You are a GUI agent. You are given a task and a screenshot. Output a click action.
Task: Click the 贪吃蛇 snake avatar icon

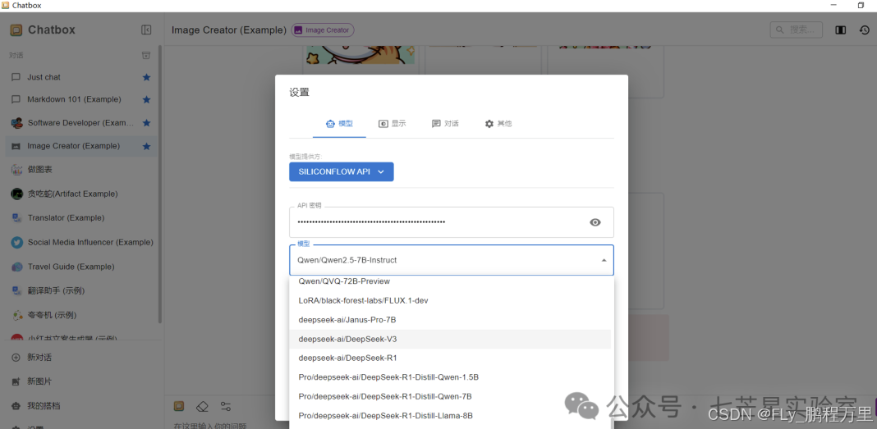pos(16,194)
